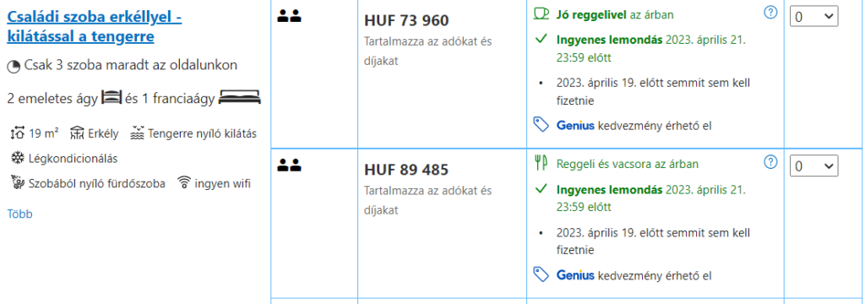Open help icon beside breakfast and dinner offer
This screenshot has width=865, height=304.
pos(770,161)
